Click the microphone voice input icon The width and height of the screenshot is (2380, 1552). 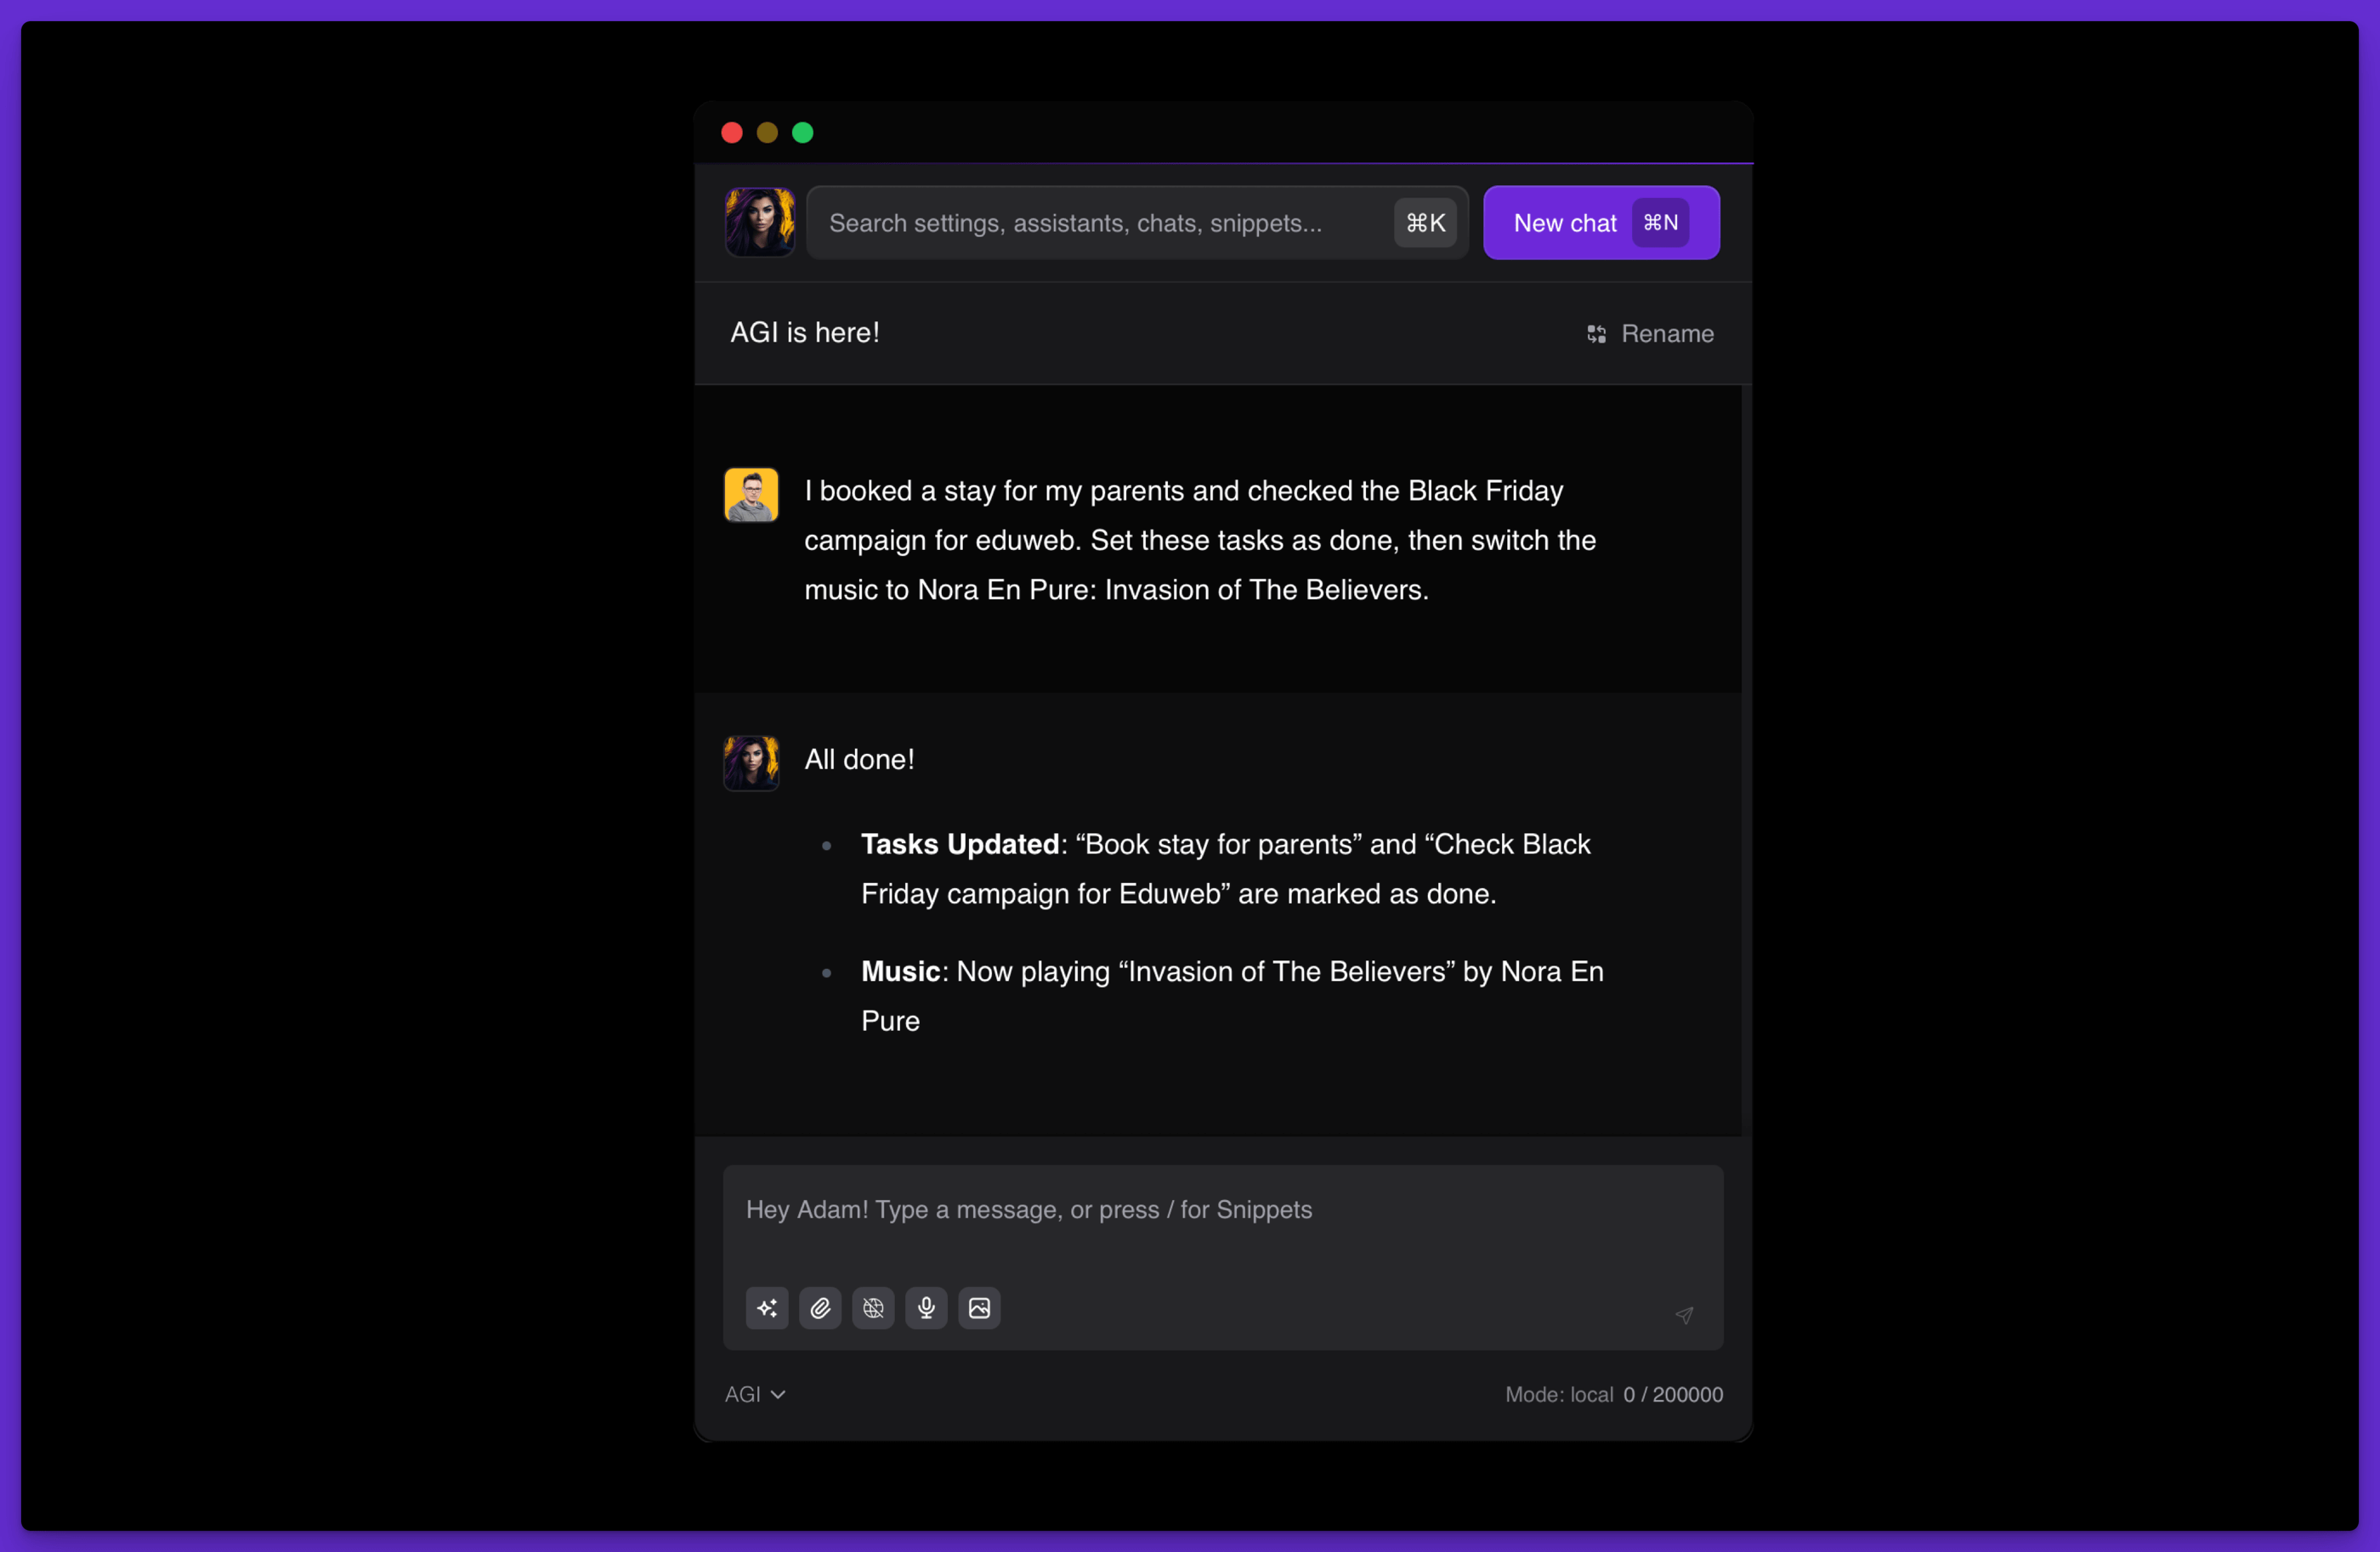click(926, 1308)
